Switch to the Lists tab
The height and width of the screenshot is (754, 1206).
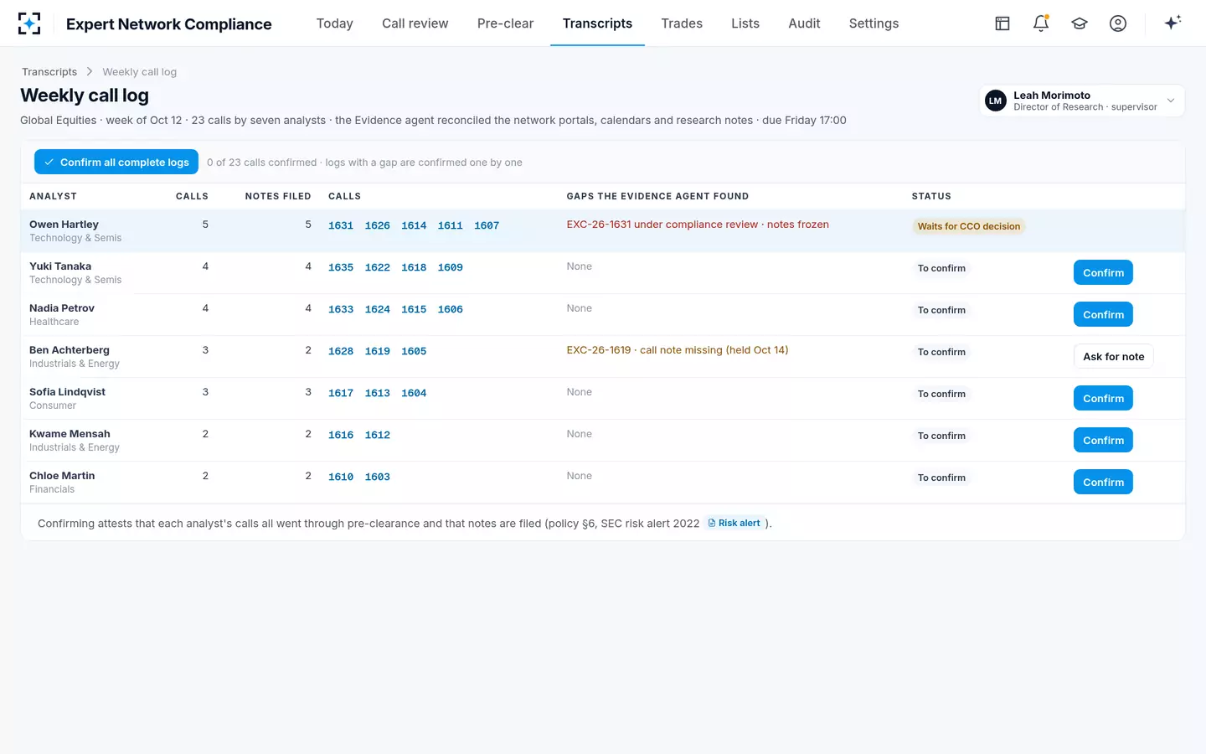745,23
